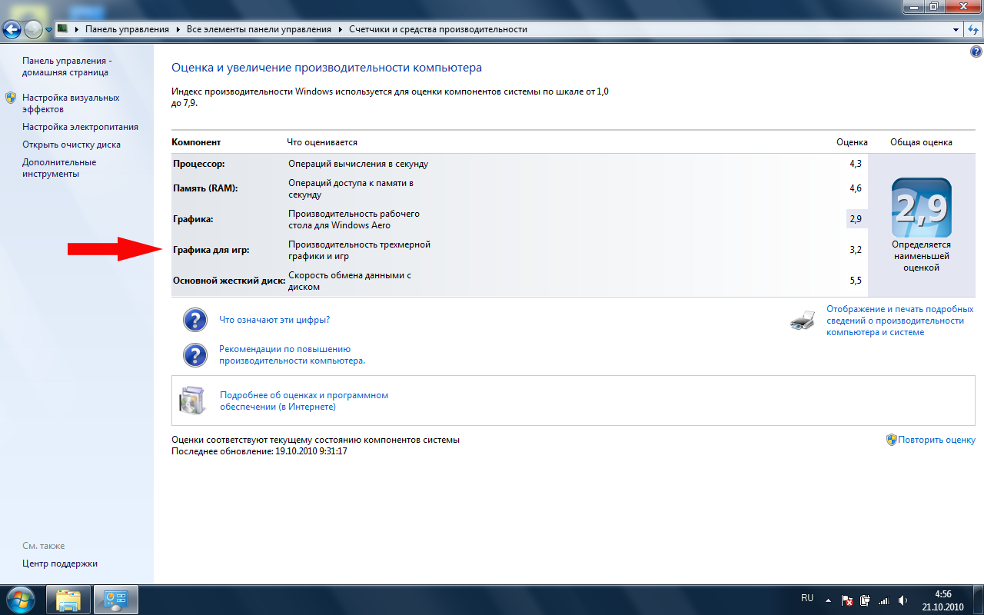Refresh the page with the address bar button
The height and width of the screenshot is (615, 984).
972,29
